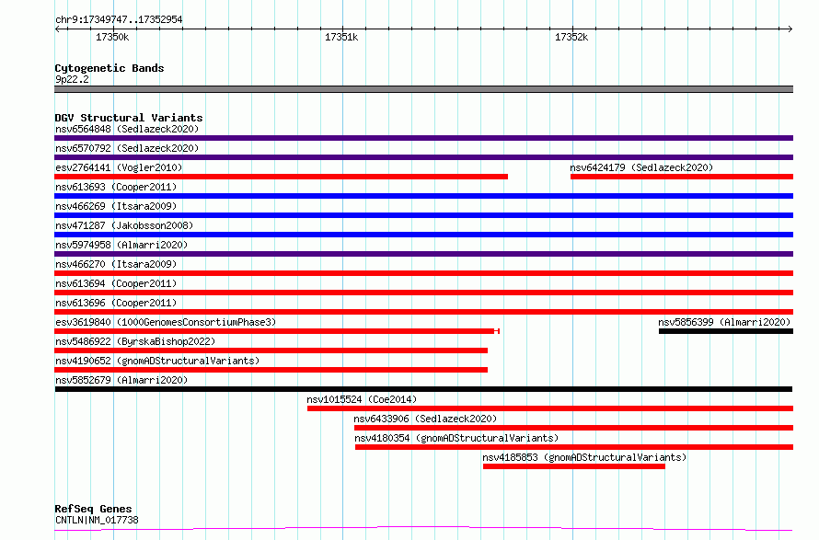Click the black bar under nsv5856399
The width and height of the screenshot is (819, 540).
pyautogui.click(x=726, y=331)
